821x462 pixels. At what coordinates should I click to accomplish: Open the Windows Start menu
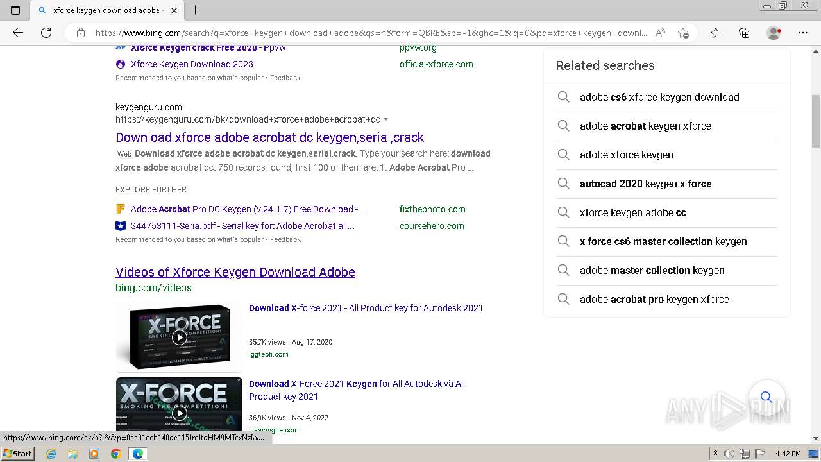(x=18, y=454)
